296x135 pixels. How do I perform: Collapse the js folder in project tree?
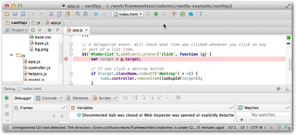(x=12, y=56)
